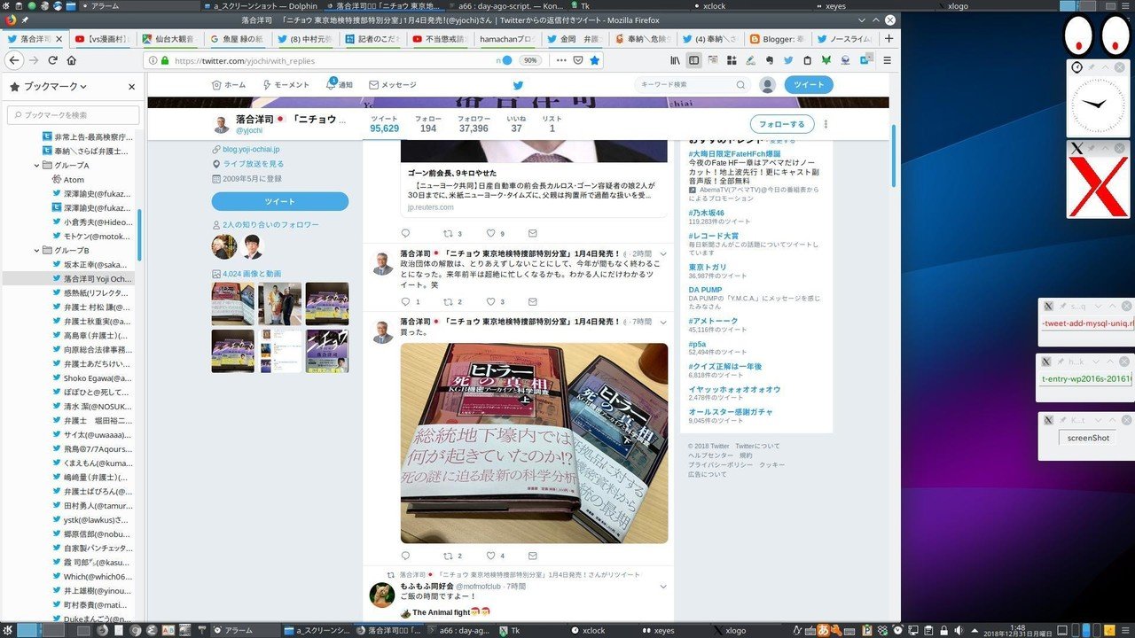Reload the page in Firefox

click(52, 60)
